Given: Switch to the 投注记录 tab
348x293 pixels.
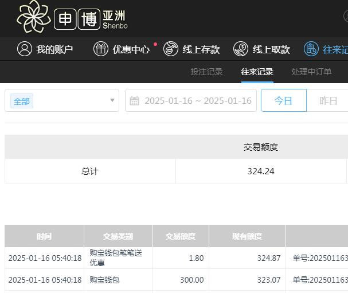Looking at the screenshot, I should [x=206, y=72].
